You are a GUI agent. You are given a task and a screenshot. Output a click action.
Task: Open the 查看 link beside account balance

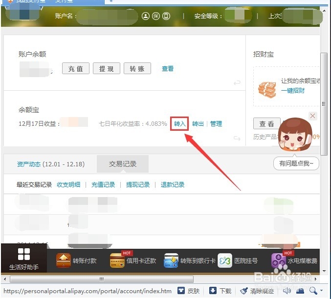pyautogui.click(x=168, y=69)
